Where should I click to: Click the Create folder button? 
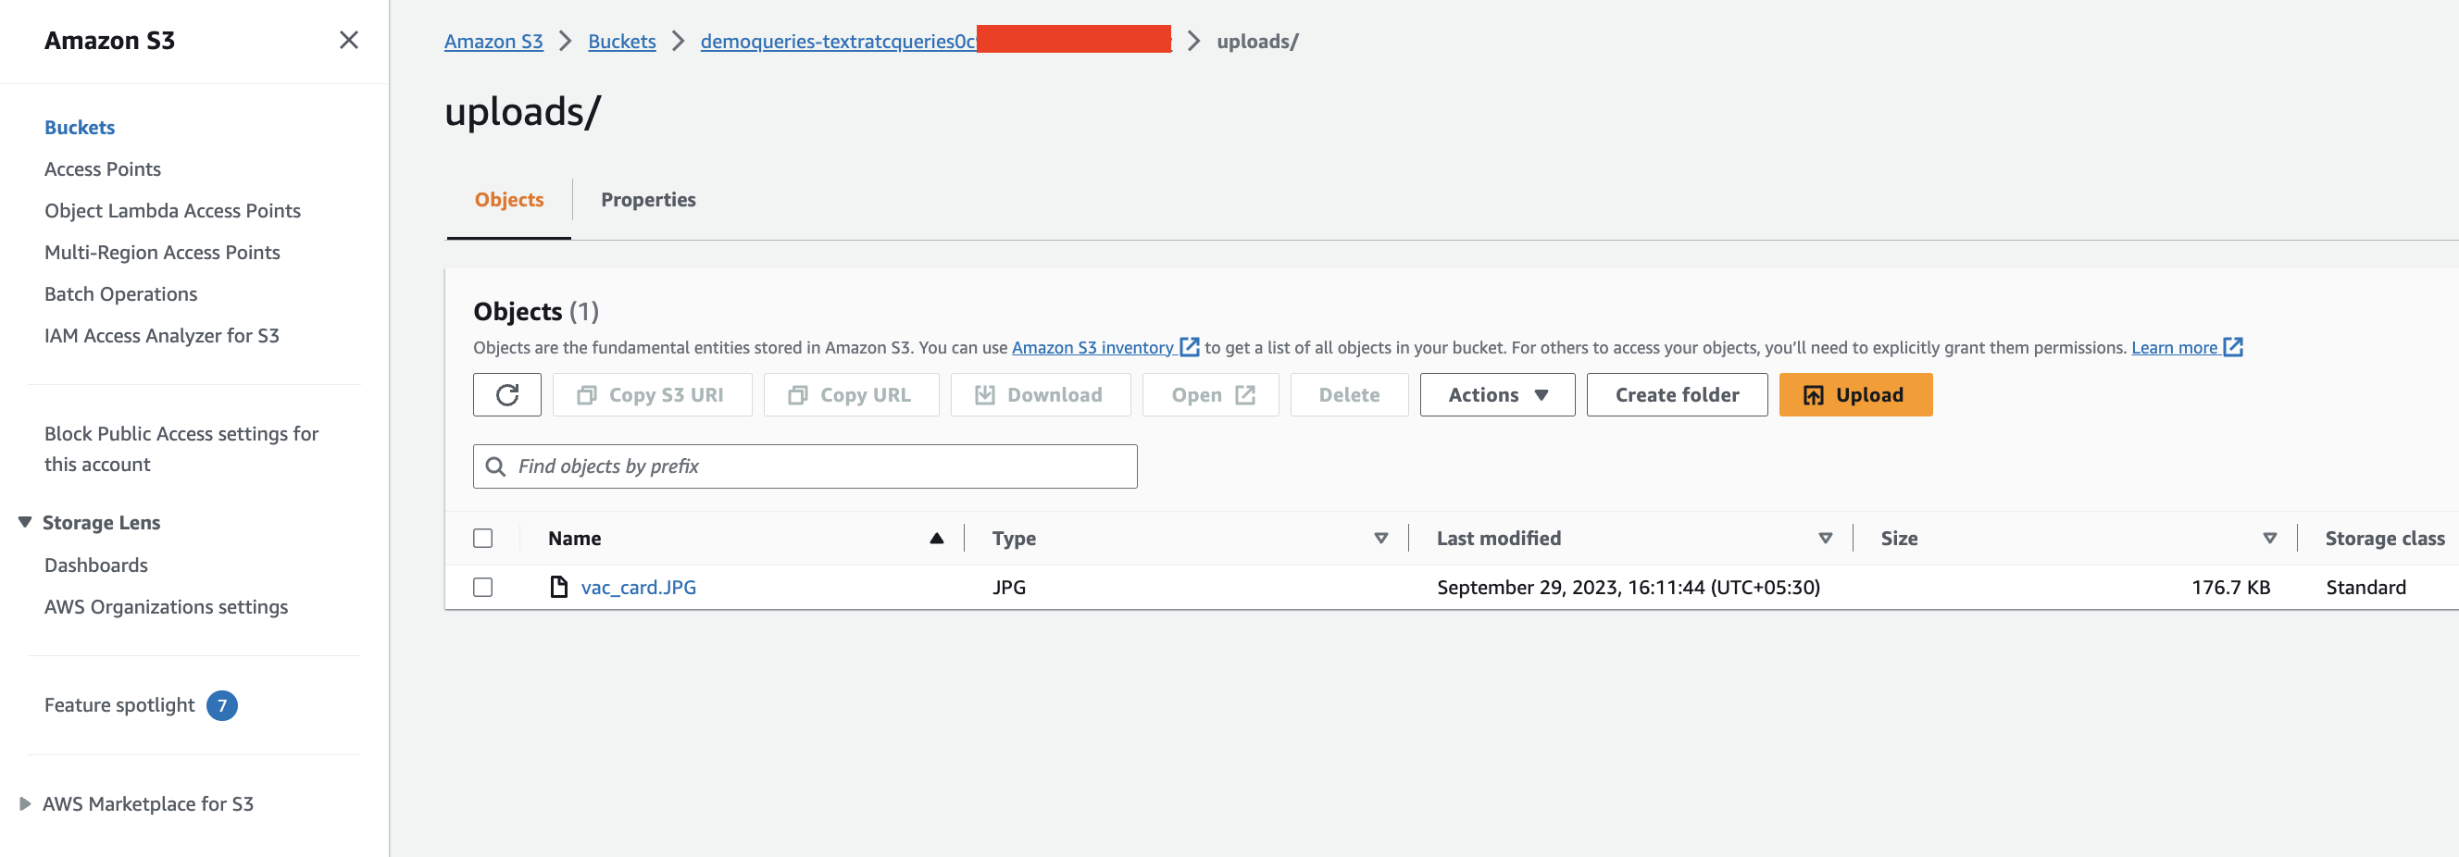pos(1677,395)
